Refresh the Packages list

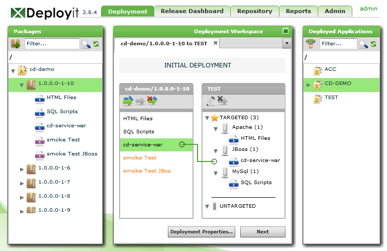click(x=96, y=44)
